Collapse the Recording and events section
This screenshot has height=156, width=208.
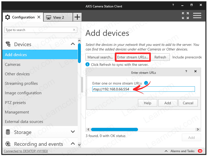[73, 144]
